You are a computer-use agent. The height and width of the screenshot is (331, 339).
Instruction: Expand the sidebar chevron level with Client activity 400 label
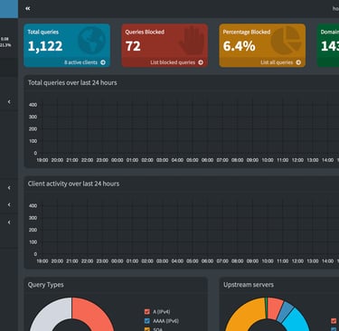pos(9,204)
